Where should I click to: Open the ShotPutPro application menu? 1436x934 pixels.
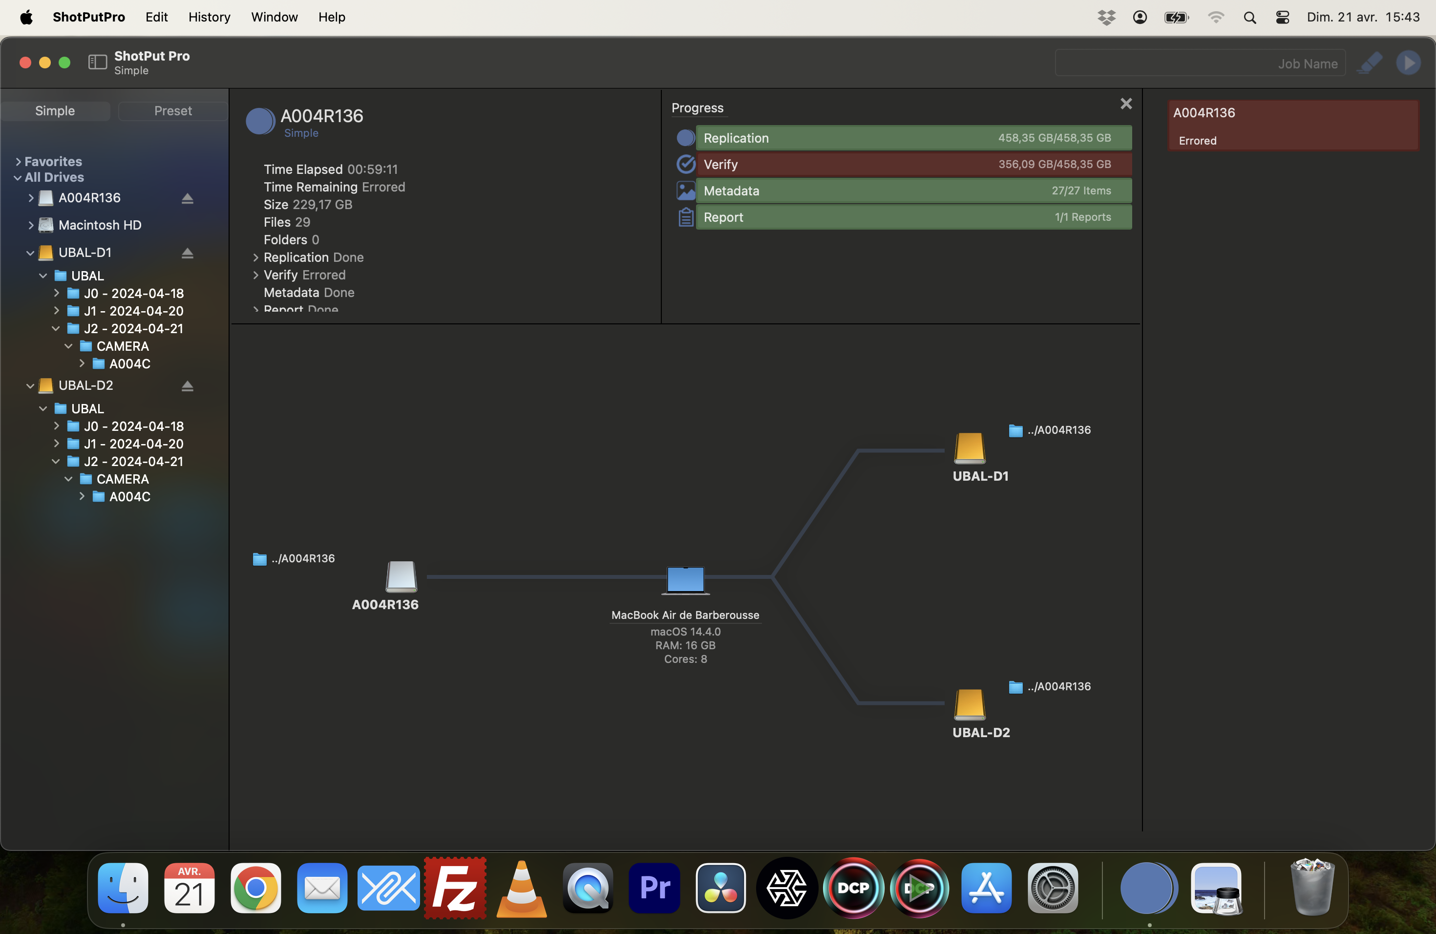click(x=89, y=17)
